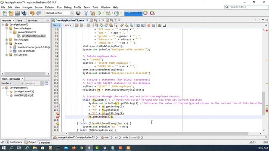The height and width of the screenshot is (151, 269).
Task: Select JavaApplication73.java in Projects tree
Action: [x=34, y=36]
